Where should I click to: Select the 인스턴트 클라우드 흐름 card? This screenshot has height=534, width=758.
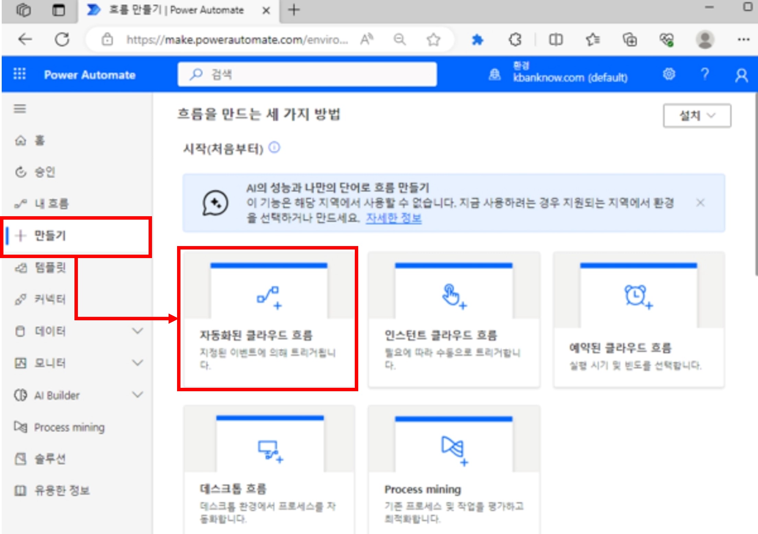point(454,319)
